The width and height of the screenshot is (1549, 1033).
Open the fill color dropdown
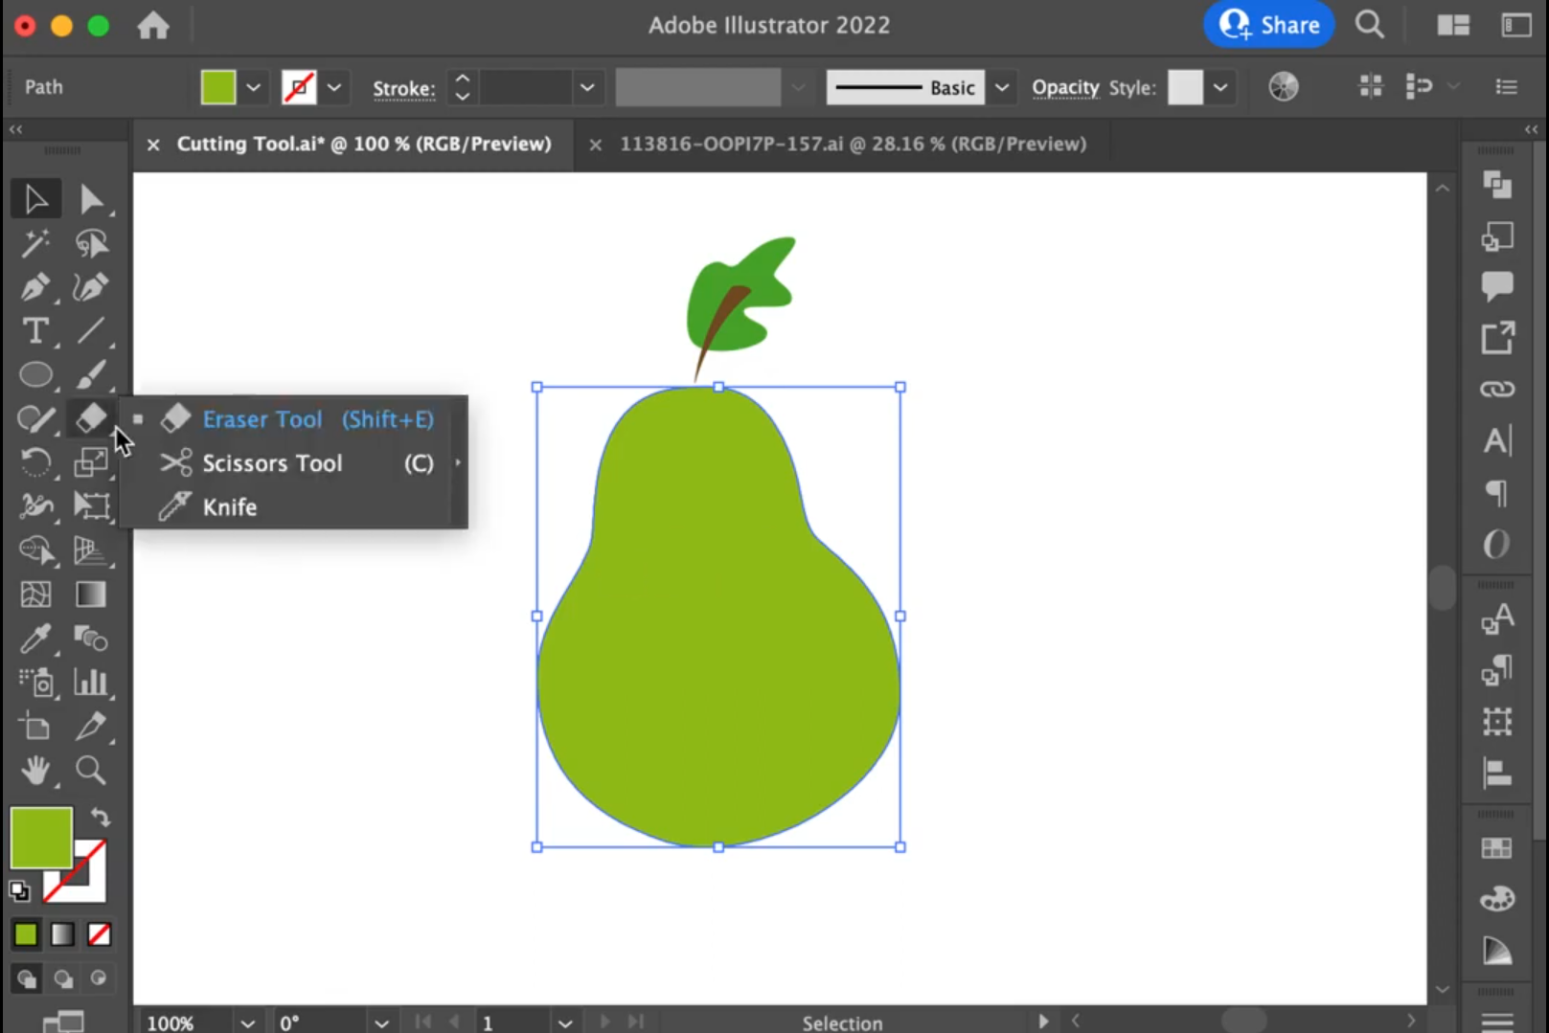click(253, 88)
